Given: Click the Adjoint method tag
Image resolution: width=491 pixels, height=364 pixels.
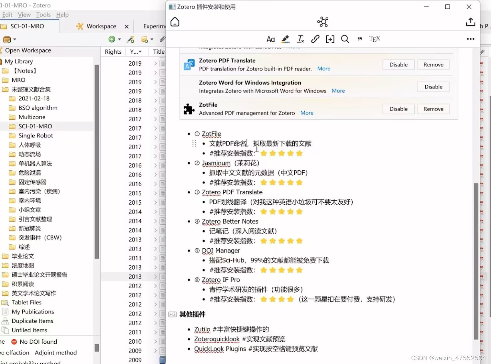Looking at the screenshot, I should click(x=56, y=353).
